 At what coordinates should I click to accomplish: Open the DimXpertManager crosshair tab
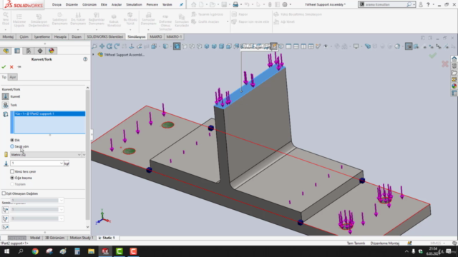point(40,51)
